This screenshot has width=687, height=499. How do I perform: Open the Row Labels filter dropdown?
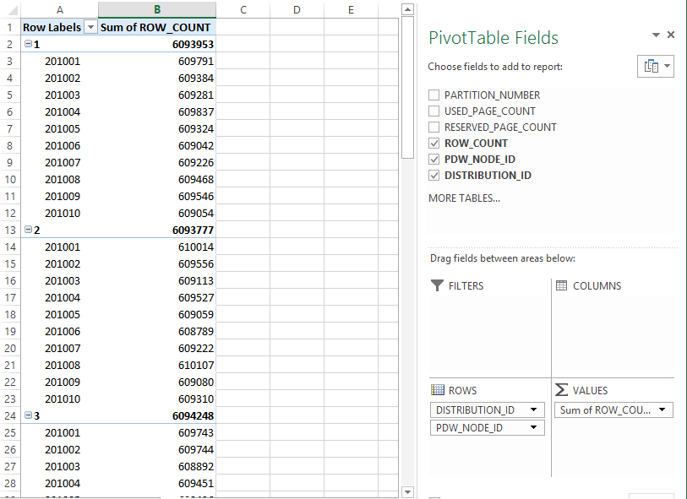(x=90, y=27)
